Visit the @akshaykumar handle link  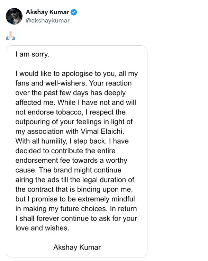coord(48,20)
